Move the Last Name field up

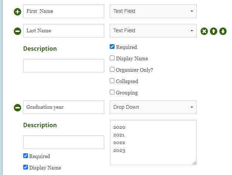[214, 31]
